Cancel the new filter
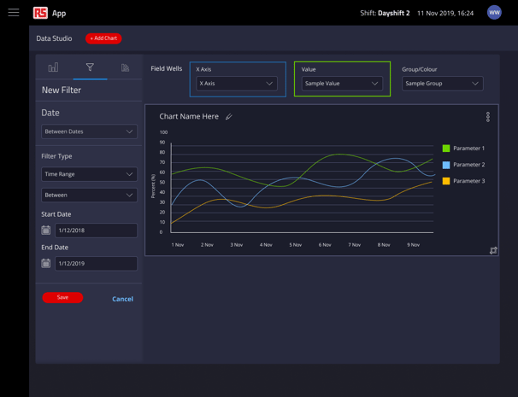Viewport: 518px width, 397px height. [x=122, y=299]
